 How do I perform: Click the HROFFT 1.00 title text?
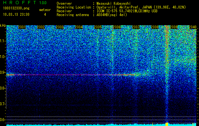click(x=25, y=3)
